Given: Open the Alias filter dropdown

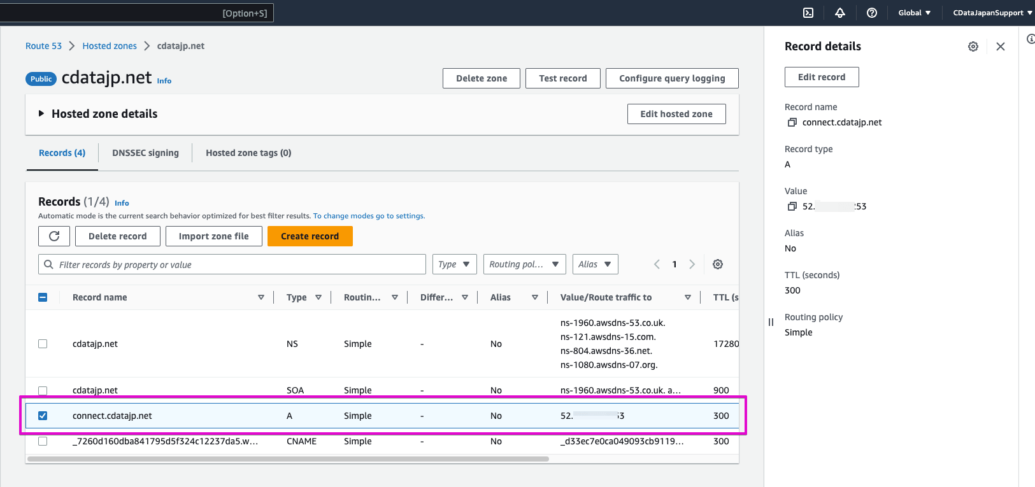Looking at the screenshot, I should coord(596,264).
